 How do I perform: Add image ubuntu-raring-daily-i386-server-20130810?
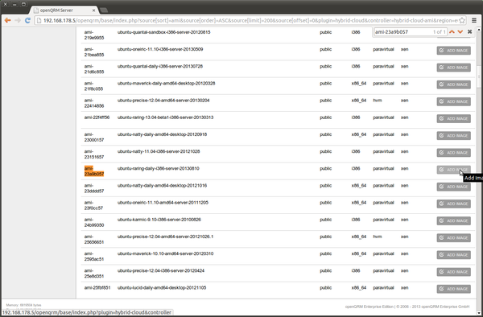click(453, 170)
